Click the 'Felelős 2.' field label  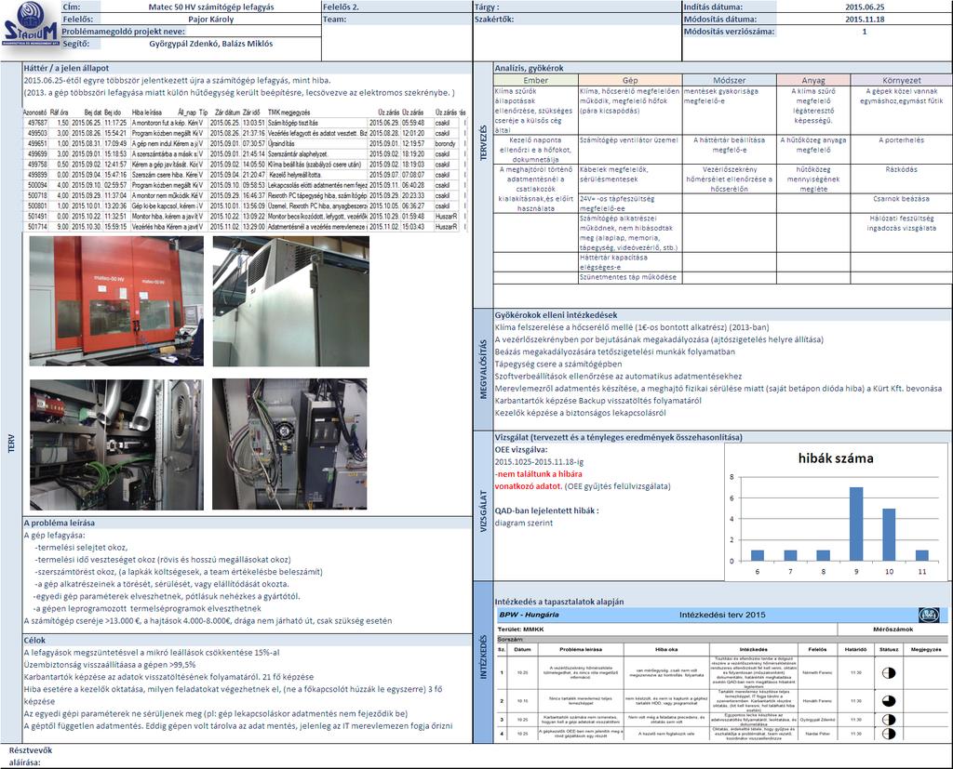(341, 7)
